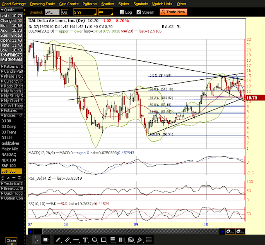The image size is (265, 245).
Task: Click the double chevron below Clone
Action: click(x=12, y=244)
